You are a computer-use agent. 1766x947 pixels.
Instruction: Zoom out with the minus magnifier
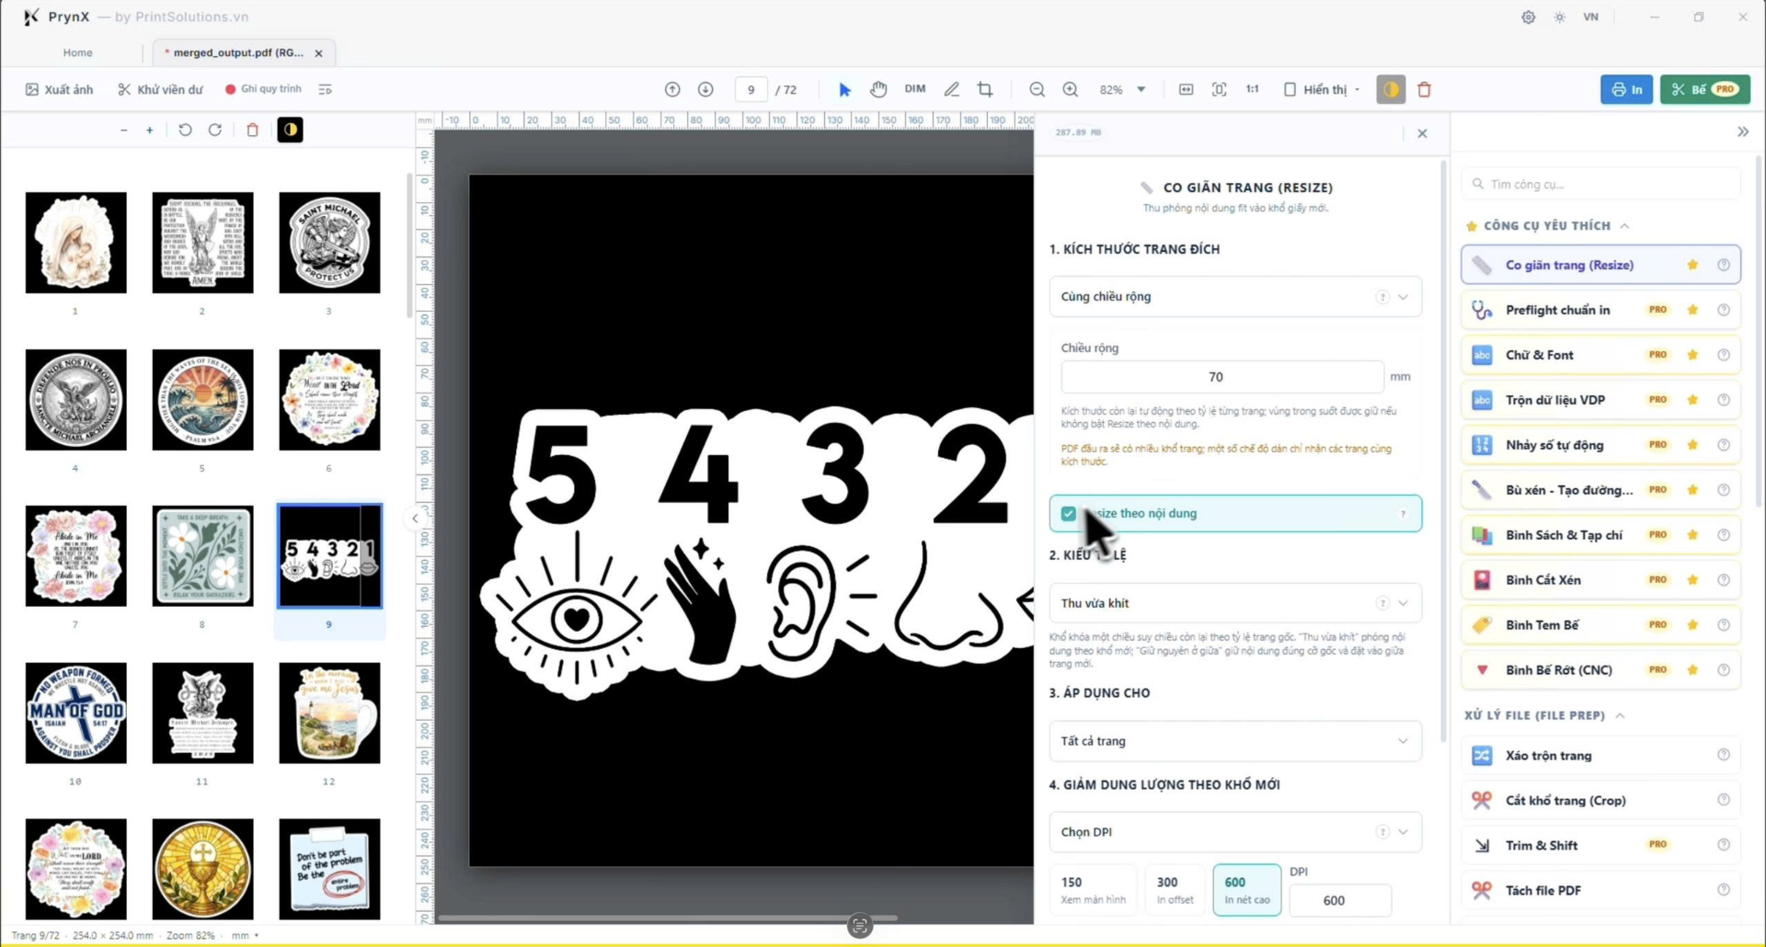point(1037,89)
